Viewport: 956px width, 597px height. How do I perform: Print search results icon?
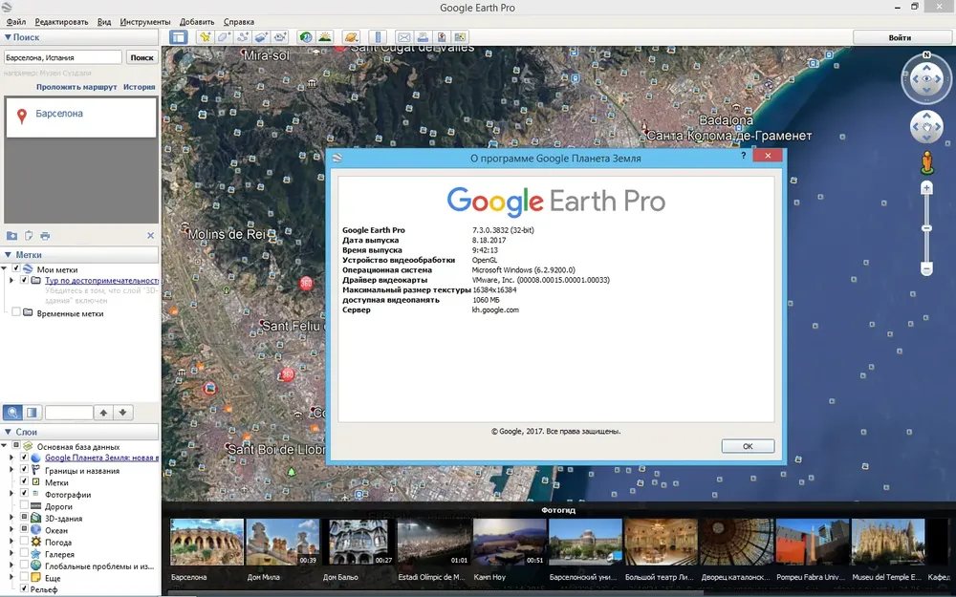(x=45, y=236)
